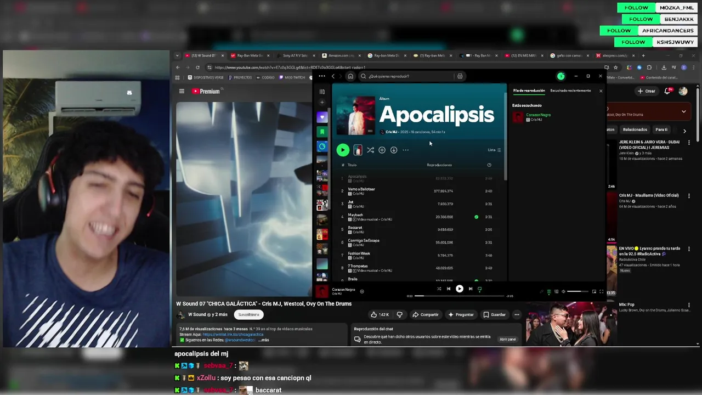
Task: Show more filter chips with the right chevron
Action: tap(684, 131)
